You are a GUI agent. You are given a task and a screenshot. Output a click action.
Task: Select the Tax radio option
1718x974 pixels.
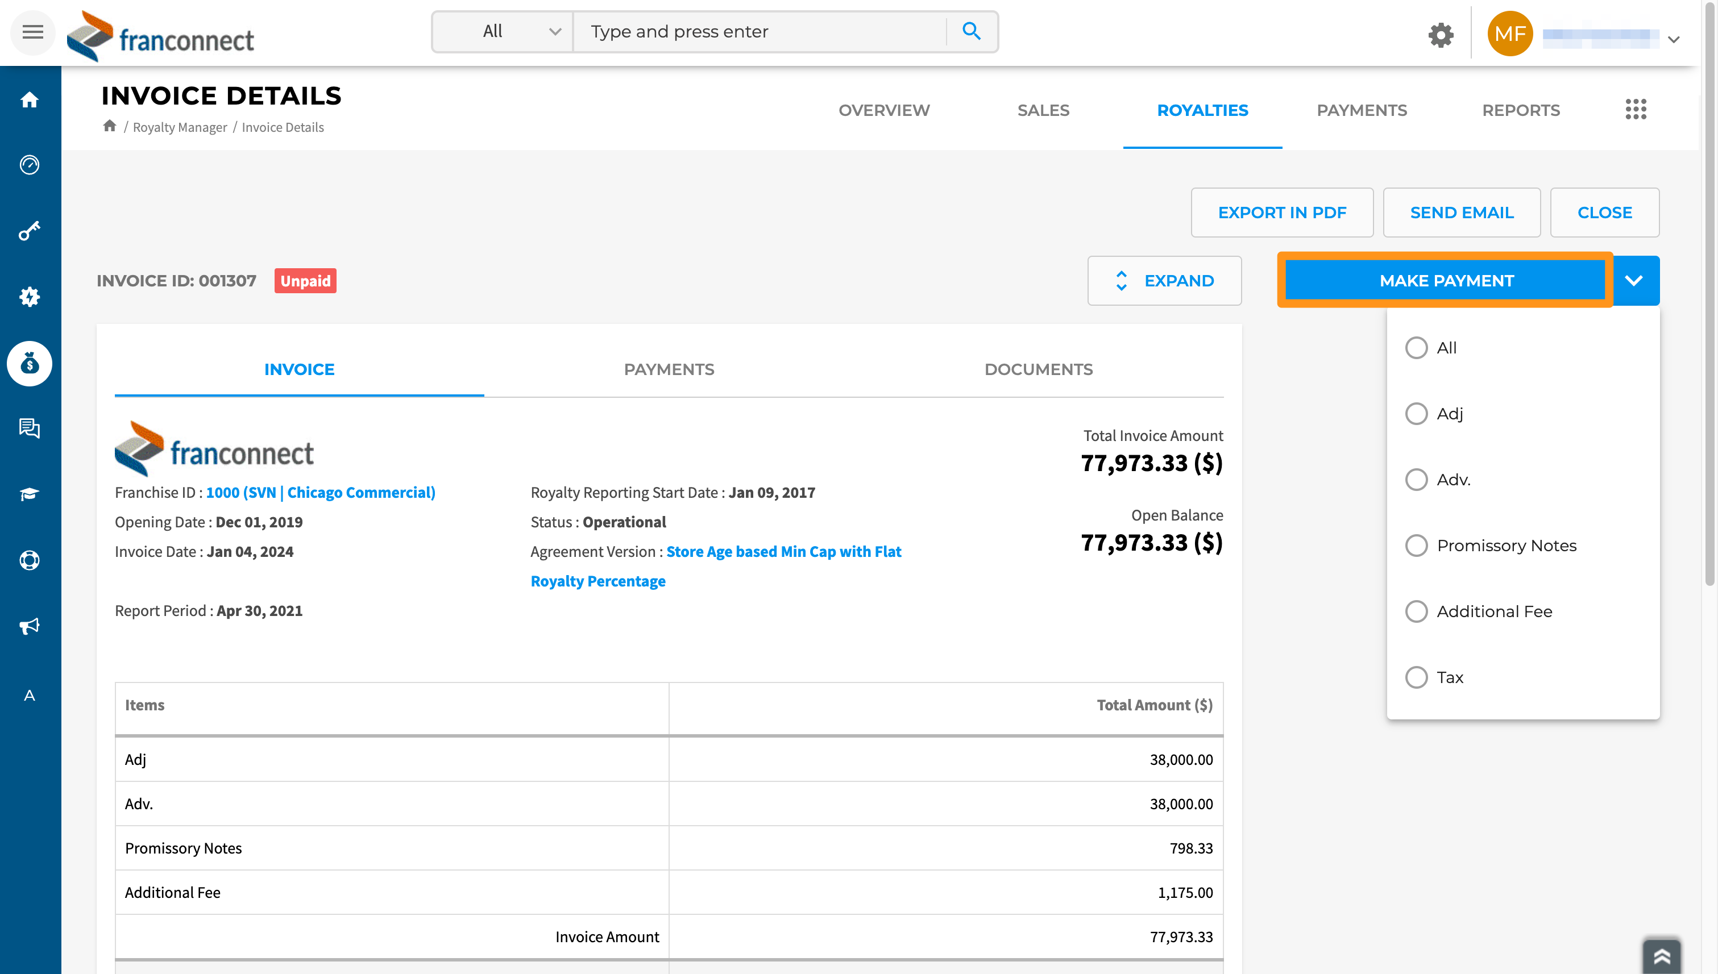point(1416,677)
